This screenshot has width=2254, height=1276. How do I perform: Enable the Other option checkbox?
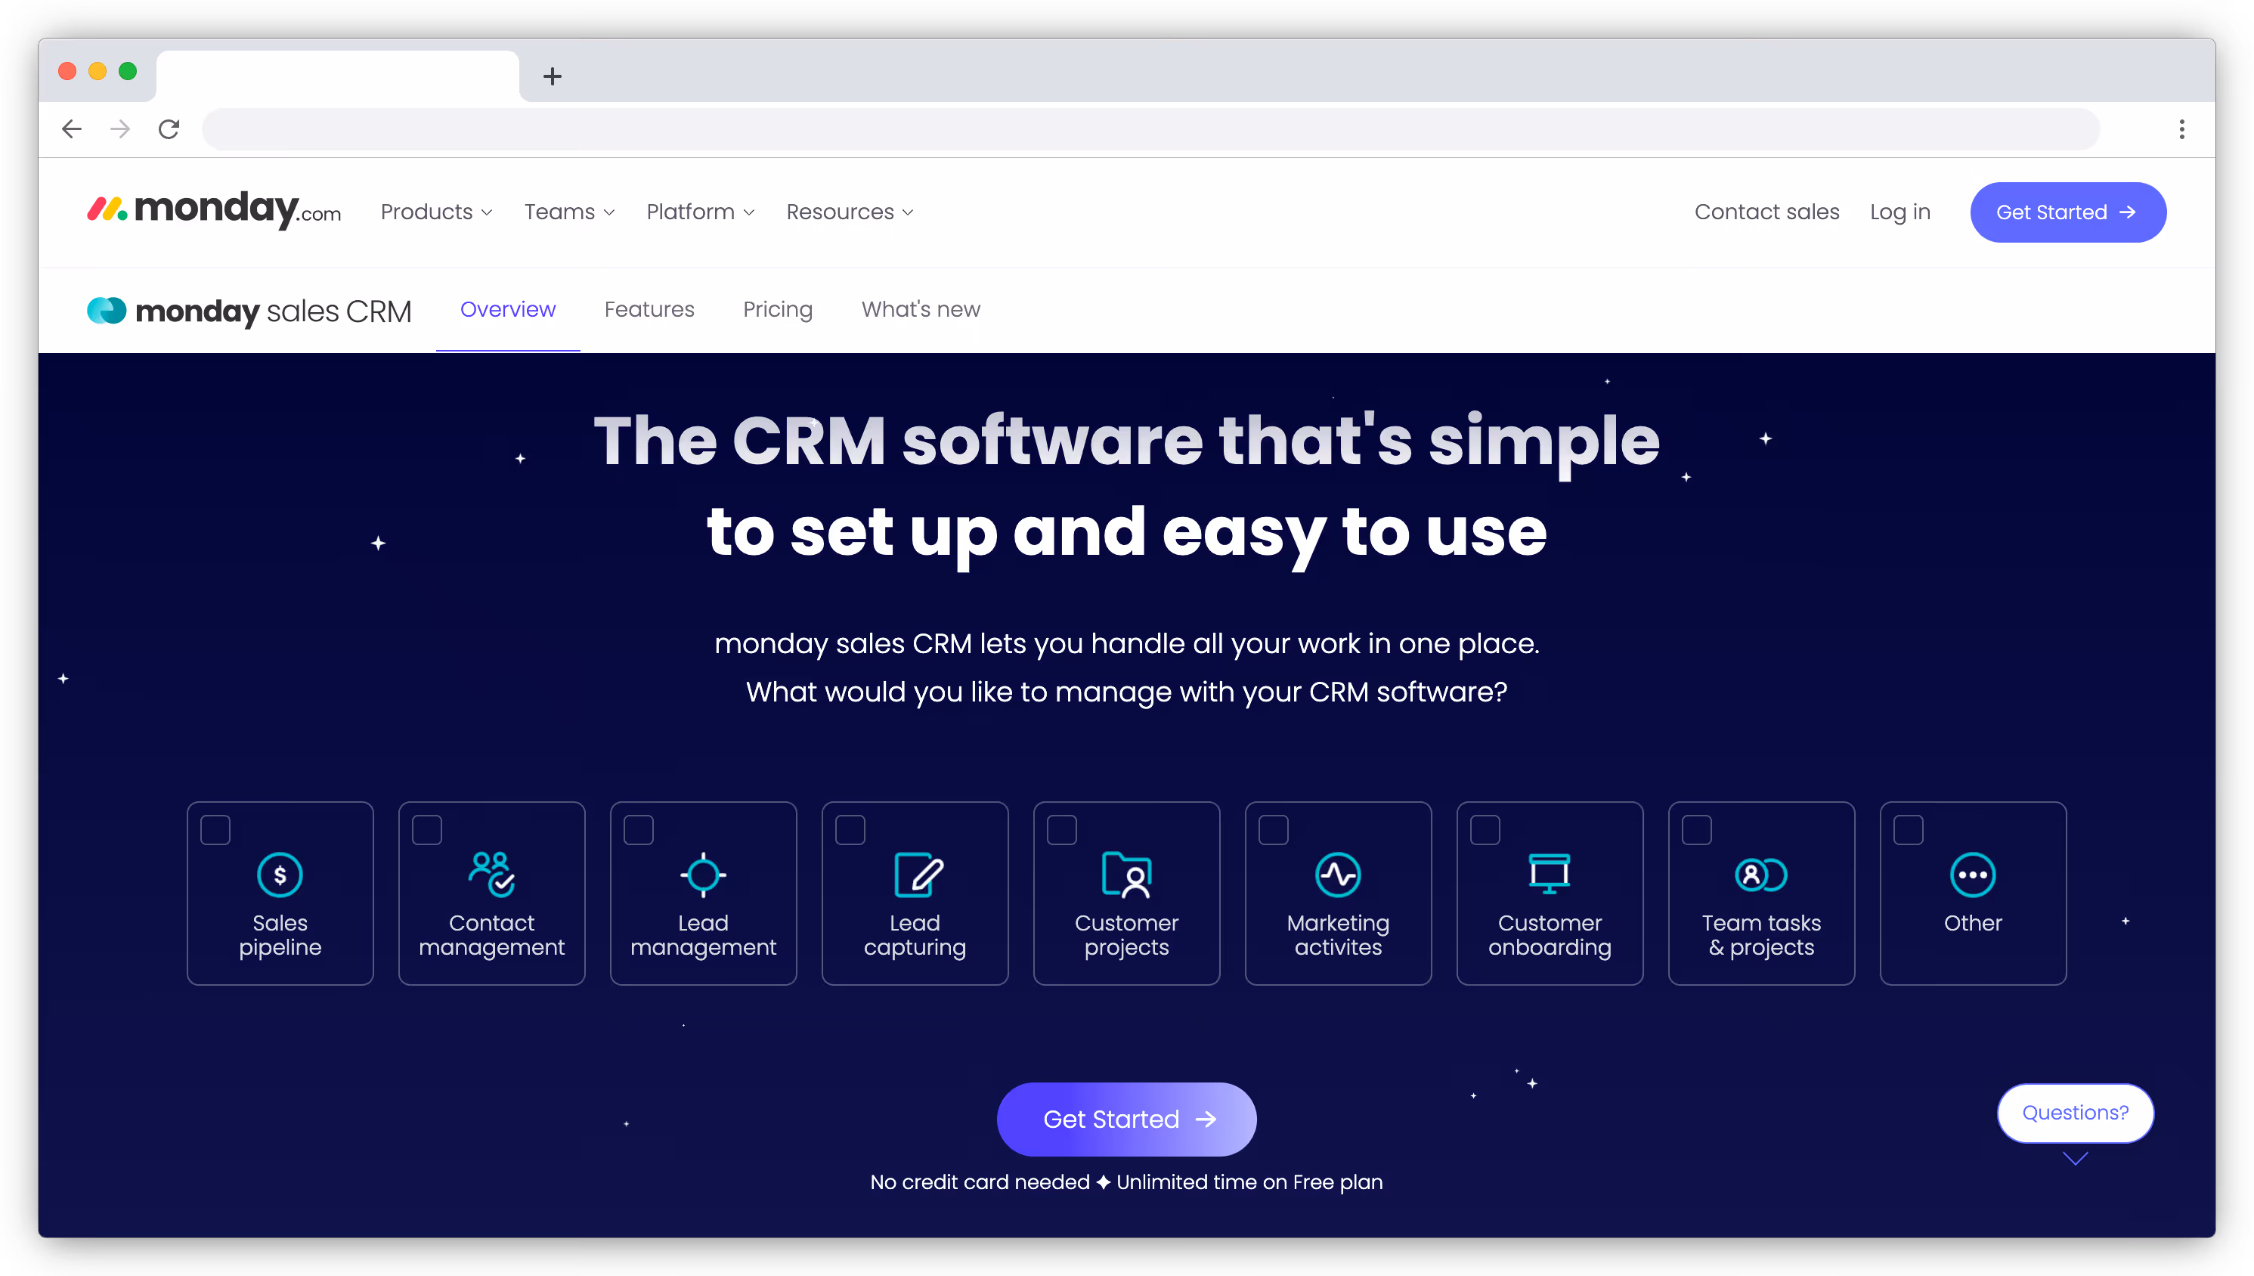click(1908, 829)
